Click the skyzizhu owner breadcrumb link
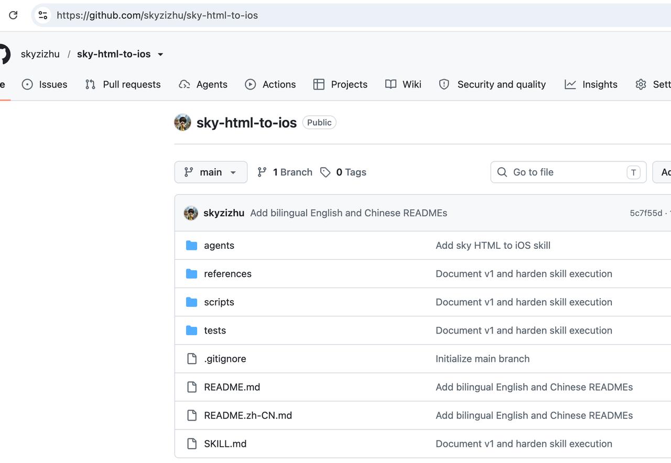This screenshot has height=463, width=671. point(40,54)
